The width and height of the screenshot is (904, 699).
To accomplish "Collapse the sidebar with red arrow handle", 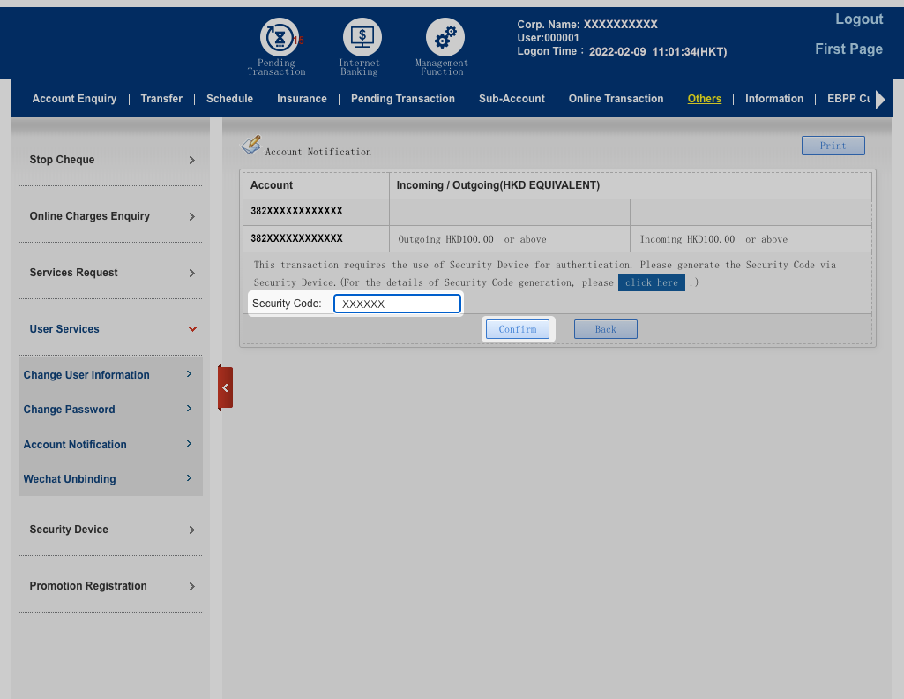I will coord(225,387).
